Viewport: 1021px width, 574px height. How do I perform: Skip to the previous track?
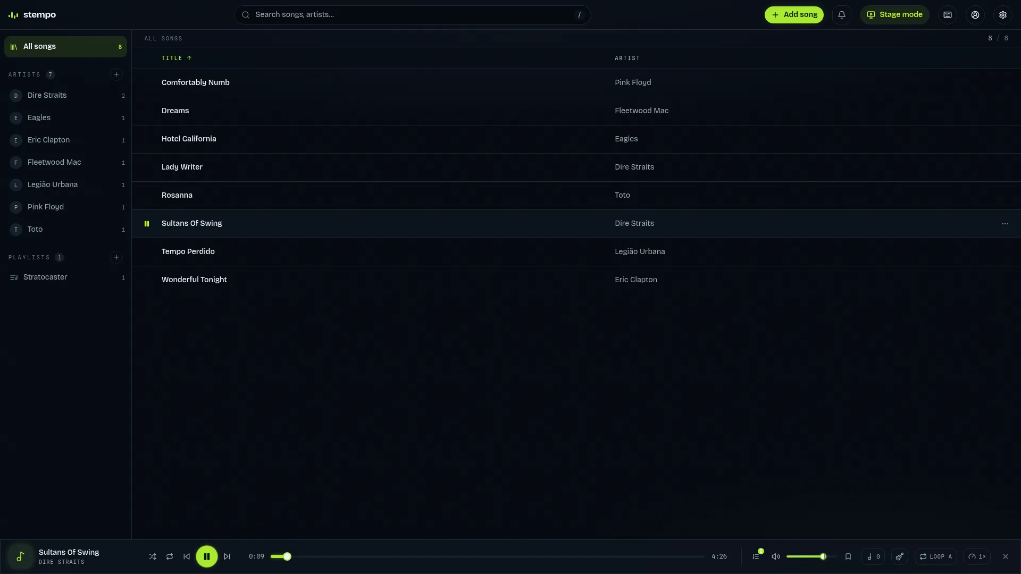click(x=187, y=556)
